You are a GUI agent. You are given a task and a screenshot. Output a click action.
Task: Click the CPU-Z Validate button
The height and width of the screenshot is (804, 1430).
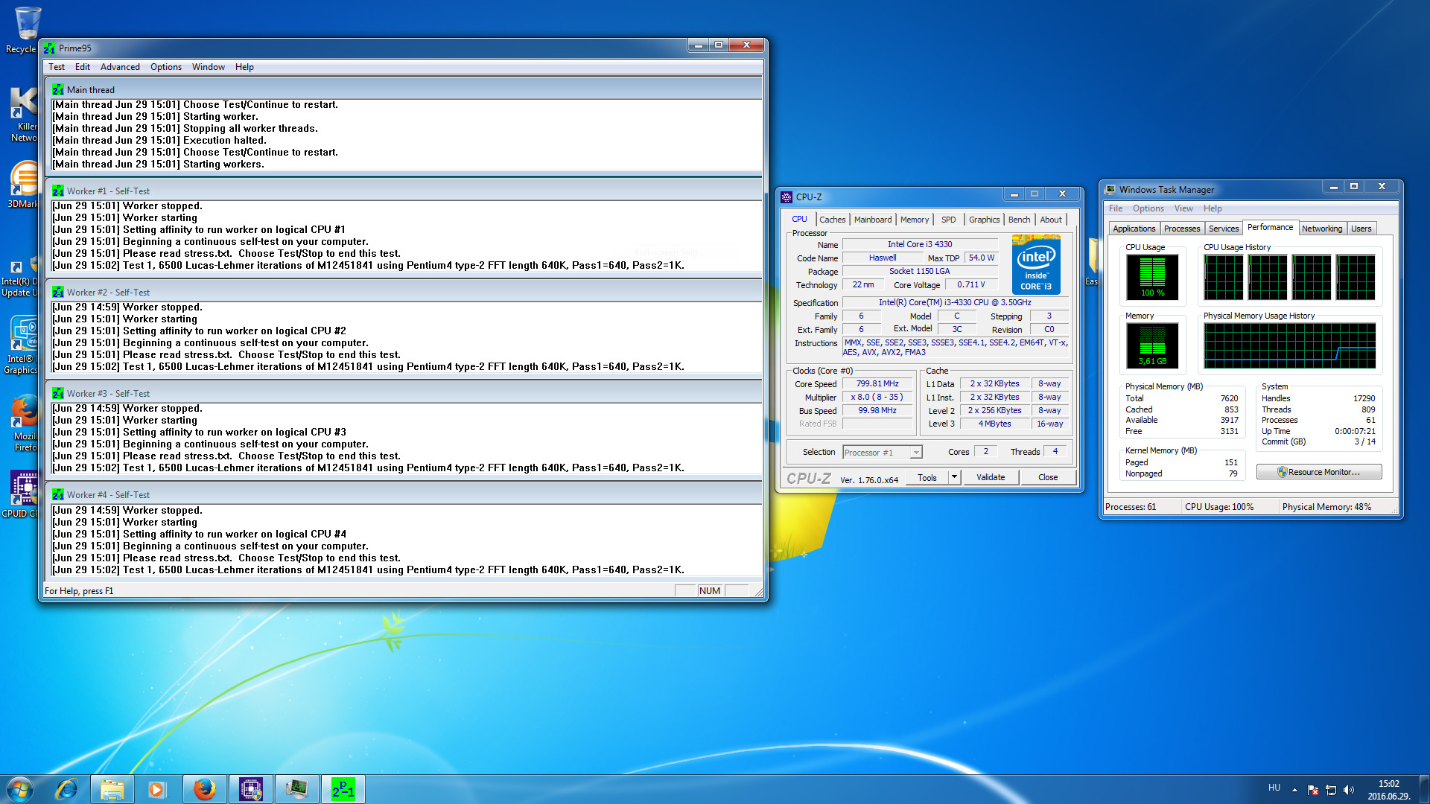click(991, 478)
